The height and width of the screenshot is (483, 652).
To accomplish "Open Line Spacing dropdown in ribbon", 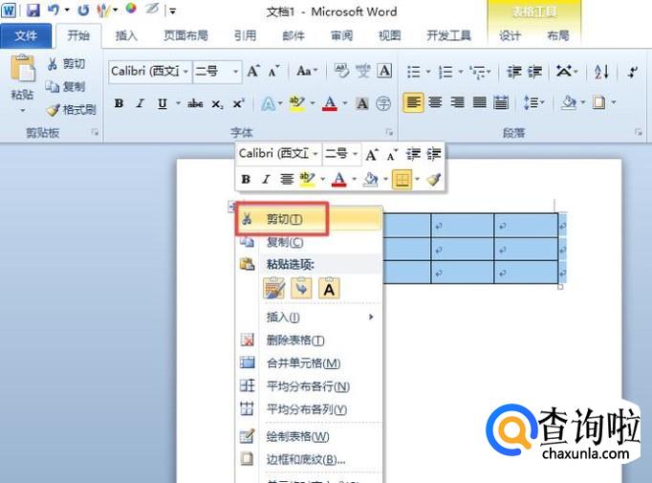I will [x=533, y=102].
